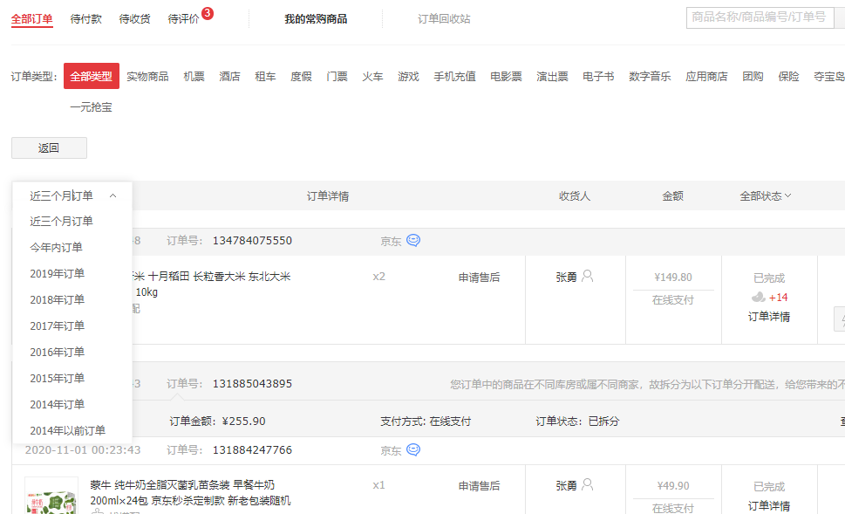Collapse the 近三个月订单 dropdown header
Viewport: 845px width, 514px height.
click(72, 195)
